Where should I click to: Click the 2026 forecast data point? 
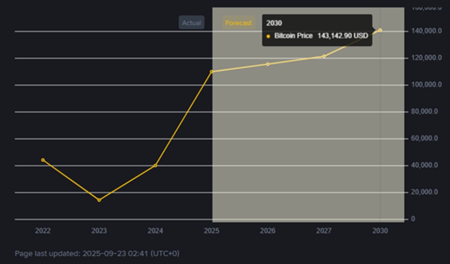(x=268, y=64)
